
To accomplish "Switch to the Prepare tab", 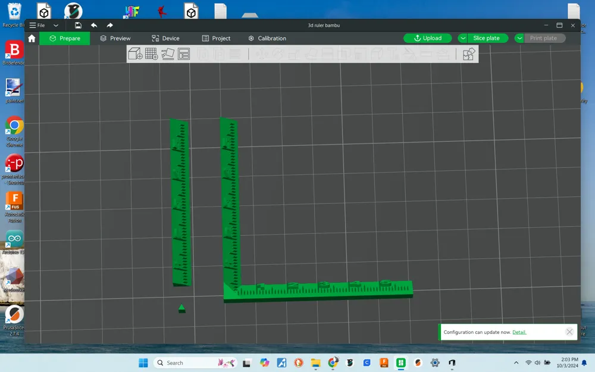I will click(65, 38).
